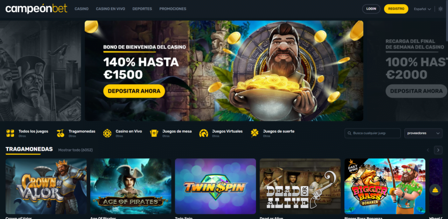Open the proveedores dropdown
The image size is (448, 219).
[423, 133]
